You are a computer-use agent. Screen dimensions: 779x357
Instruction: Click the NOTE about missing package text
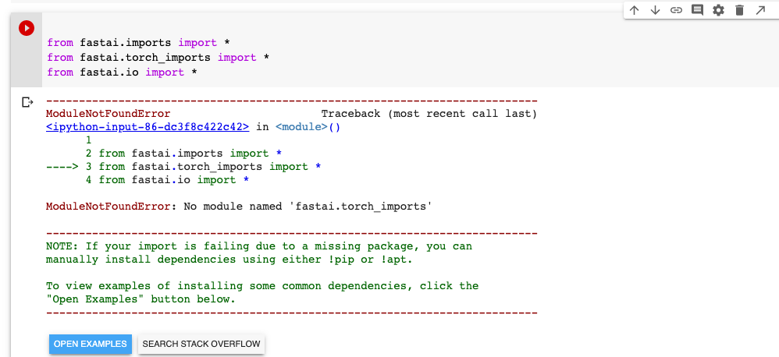(x=258, y=246)
